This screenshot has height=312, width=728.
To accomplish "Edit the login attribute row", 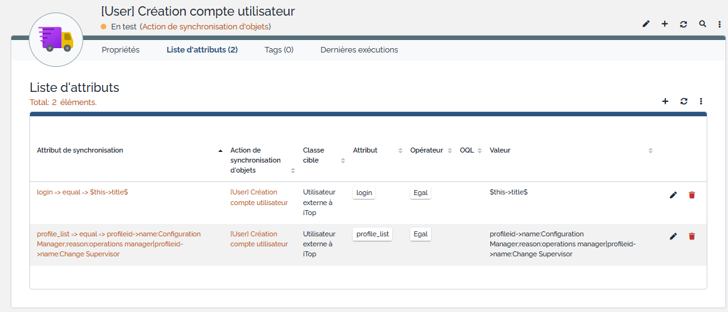I will [673, 195].
